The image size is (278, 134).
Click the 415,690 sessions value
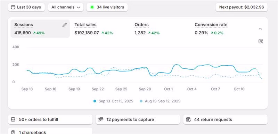click(x=23, y=33)
